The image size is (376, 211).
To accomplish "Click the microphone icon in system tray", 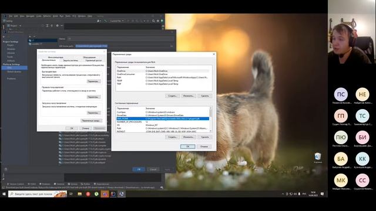I will point(299,194).
